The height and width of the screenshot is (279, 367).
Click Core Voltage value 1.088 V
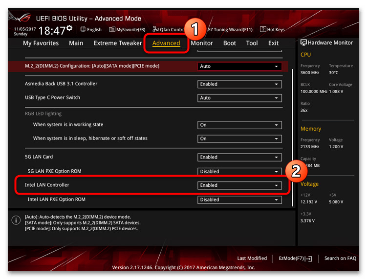click(x=336, y=92)
